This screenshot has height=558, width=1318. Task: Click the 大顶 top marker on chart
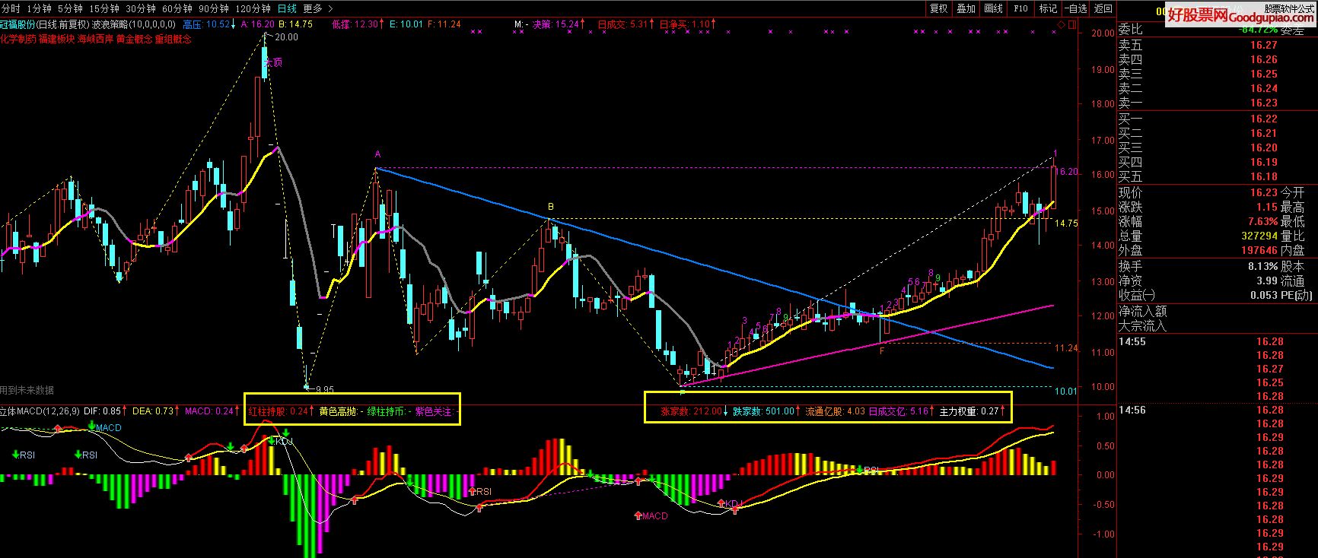272,62
